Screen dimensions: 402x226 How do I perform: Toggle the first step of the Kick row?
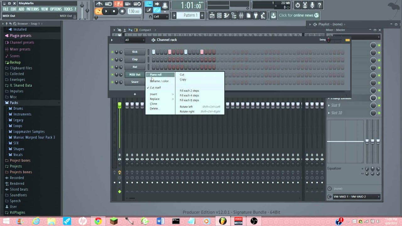[x=154, y=52]
